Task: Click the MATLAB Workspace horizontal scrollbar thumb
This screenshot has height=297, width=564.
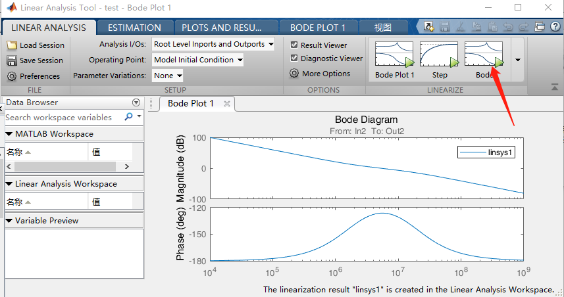Action: 65,166
